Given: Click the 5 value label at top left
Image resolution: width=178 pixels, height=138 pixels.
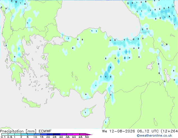Looking at the screenshot, I should [x=16, y=2].
